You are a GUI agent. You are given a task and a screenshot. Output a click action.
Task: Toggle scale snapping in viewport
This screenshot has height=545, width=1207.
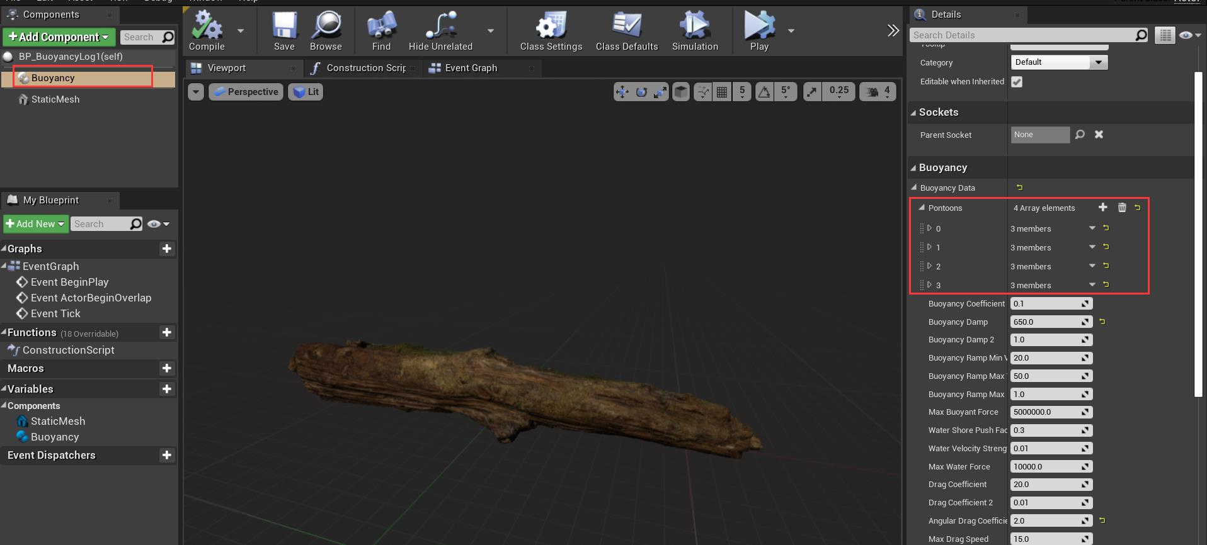tap(812, 92)
